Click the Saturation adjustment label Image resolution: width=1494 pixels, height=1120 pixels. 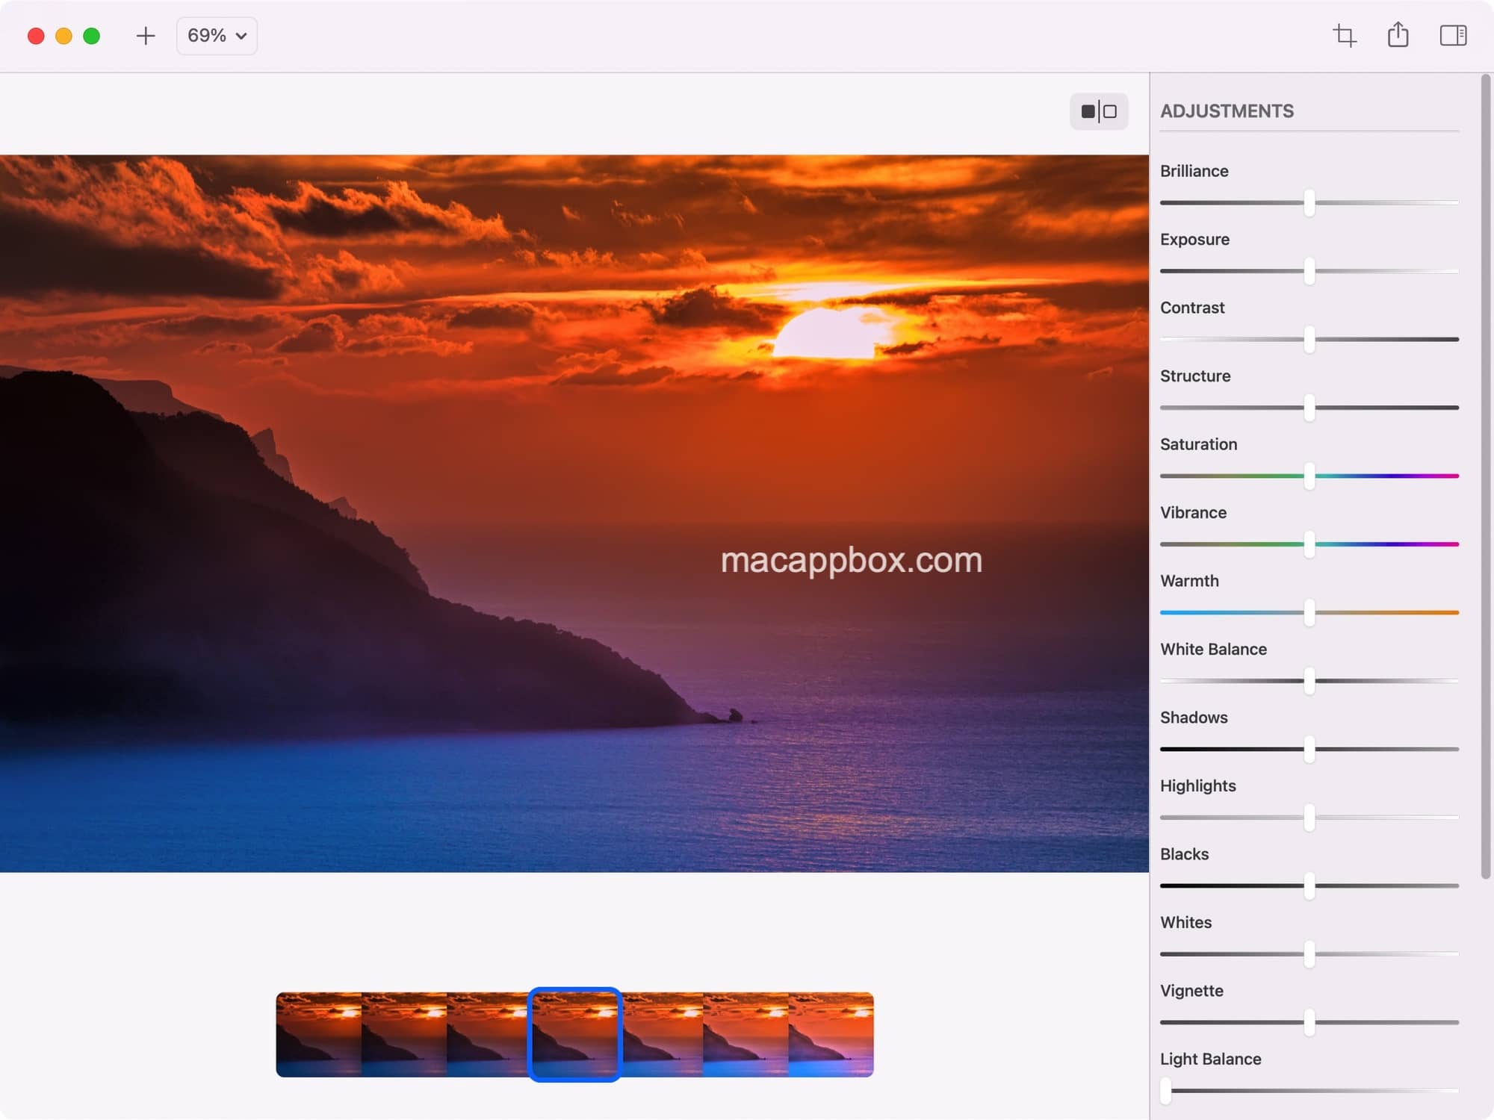click(1197, 444)
